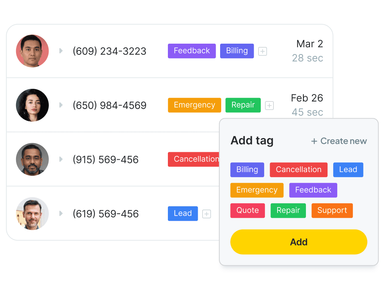Click the yellow Add button
The width and height of the screenshot is (388, 291).
tap(299, 242)
